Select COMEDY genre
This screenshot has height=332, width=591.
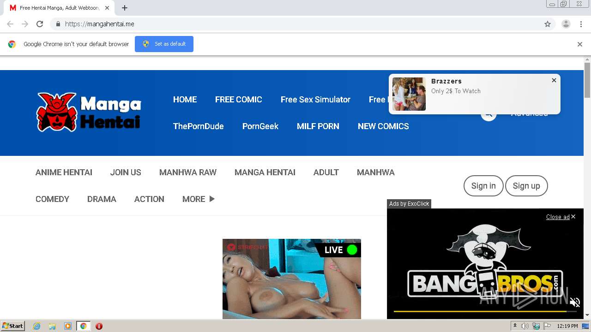52,199
